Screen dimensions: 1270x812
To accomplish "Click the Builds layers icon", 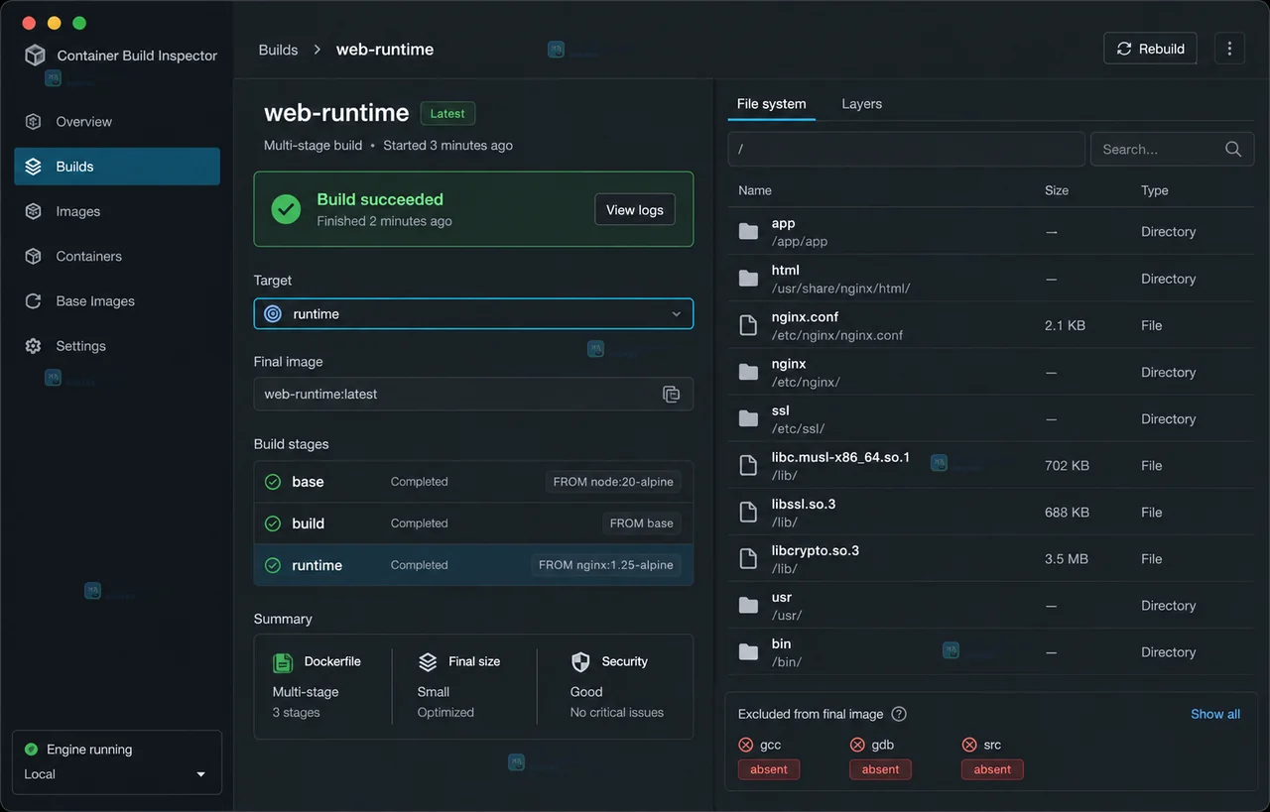I will point(33,167).
